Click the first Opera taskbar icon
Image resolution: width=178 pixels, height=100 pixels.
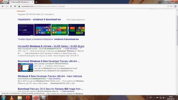coord(28,97)
